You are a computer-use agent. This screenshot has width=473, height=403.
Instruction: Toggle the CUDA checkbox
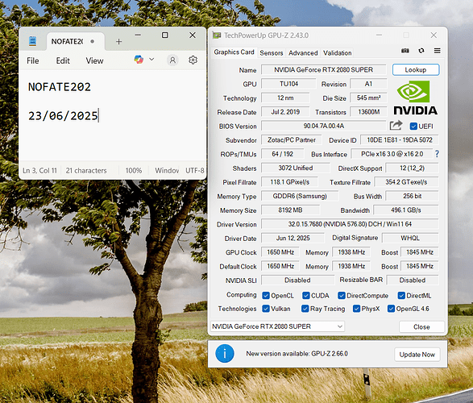[x=306, y=295]
